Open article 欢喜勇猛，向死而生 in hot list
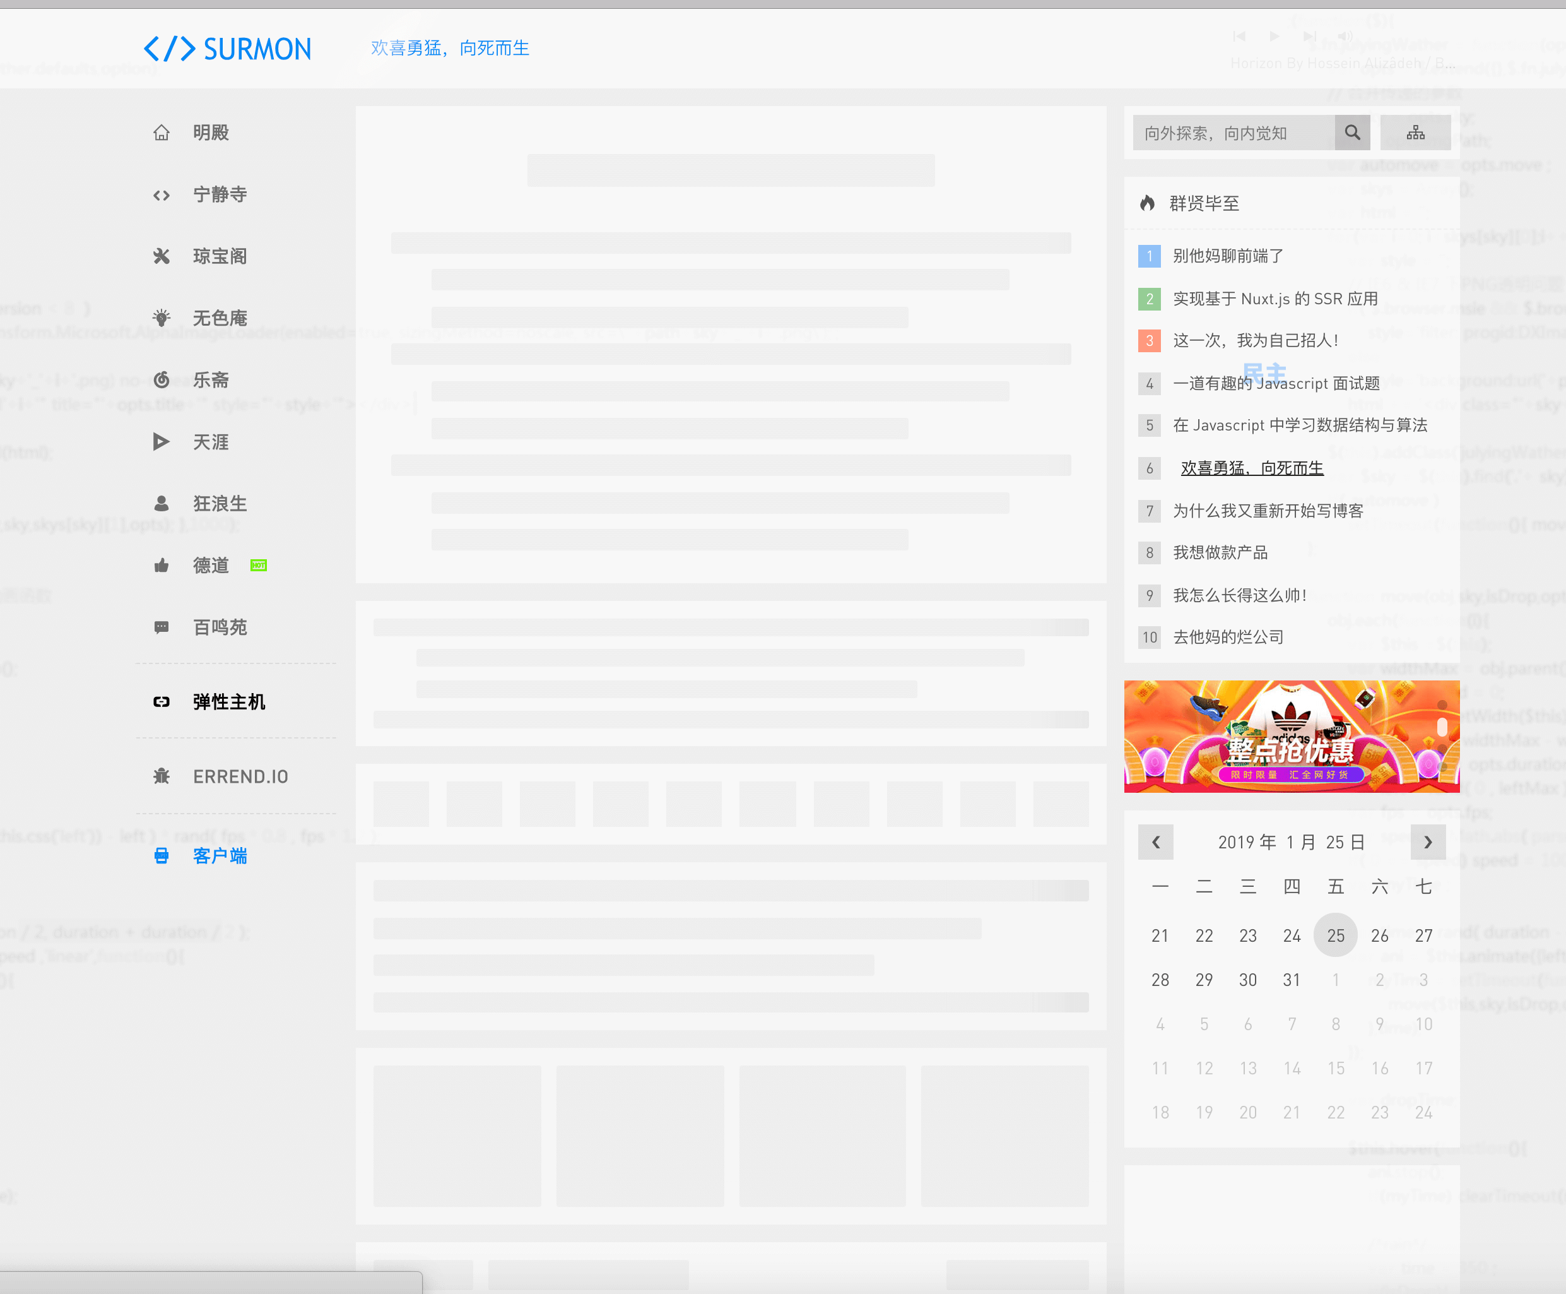Viewport: 1566px width, 1294px height. click(x=1252, y=468)
